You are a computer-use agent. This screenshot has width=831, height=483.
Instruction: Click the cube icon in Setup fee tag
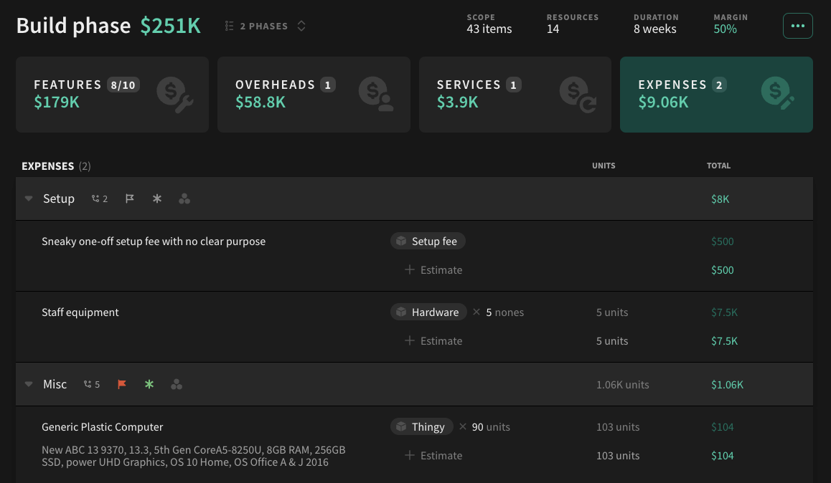tap(401, 241)
